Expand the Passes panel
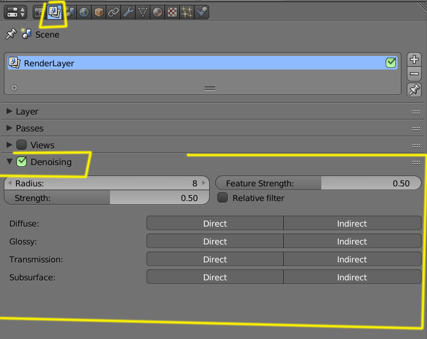427x339 pixels. point(9,128)
